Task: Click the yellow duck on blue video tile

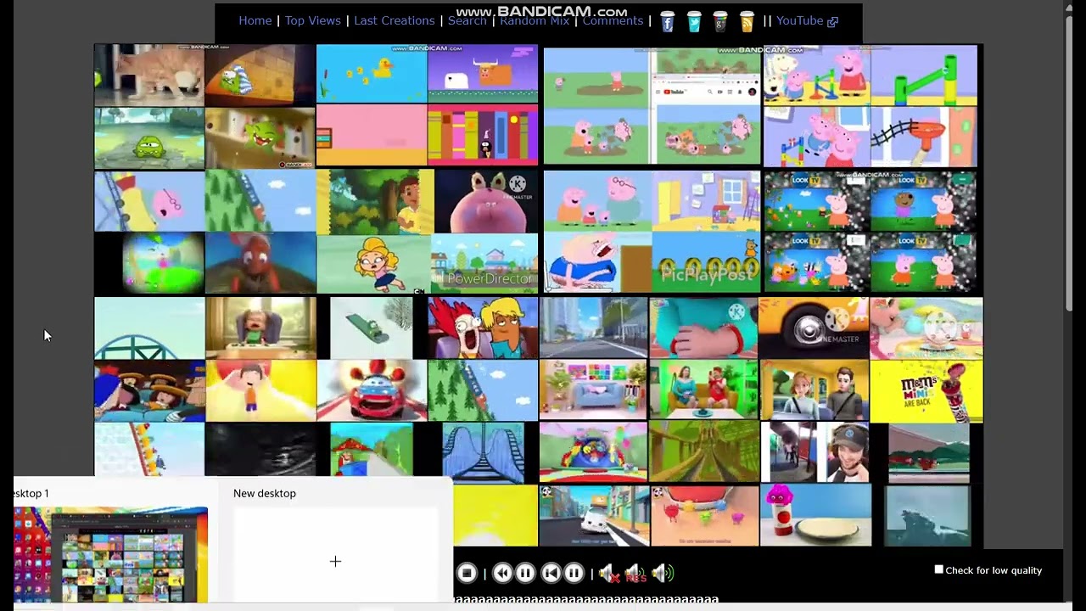Action: [x=372, y=74]
